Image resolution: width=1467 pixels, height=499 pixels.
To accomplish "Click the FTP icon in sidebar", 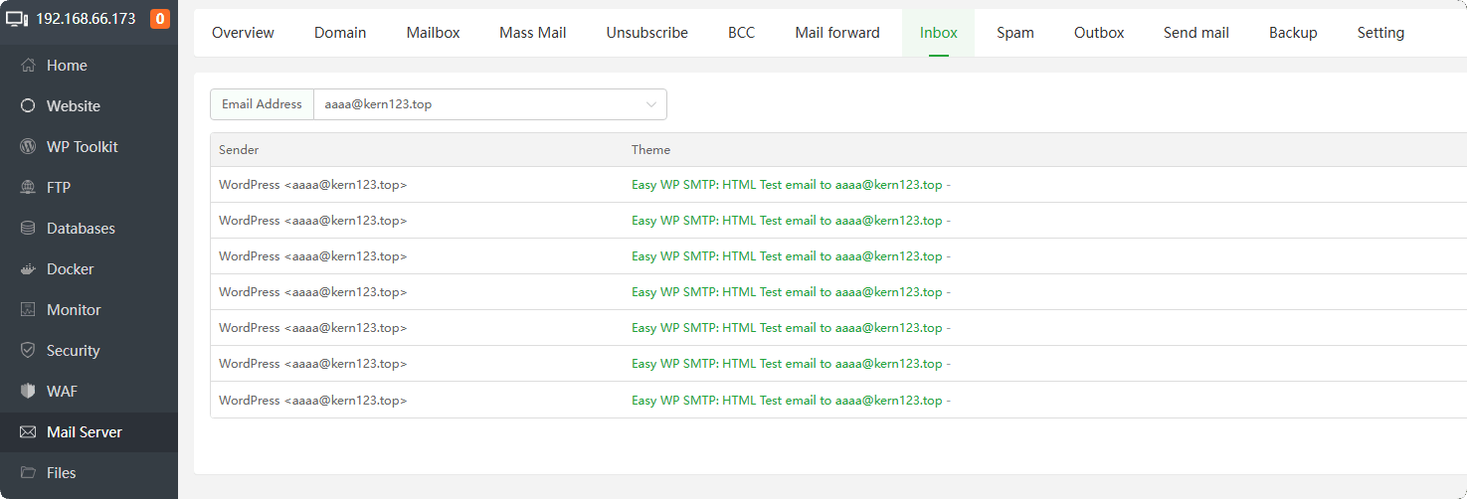I will click(28, 188).
